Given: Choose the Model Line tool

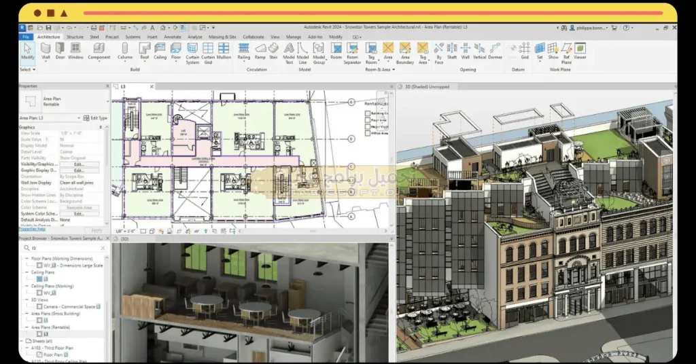Looking at the screenshot, I should tap(302, 54).
